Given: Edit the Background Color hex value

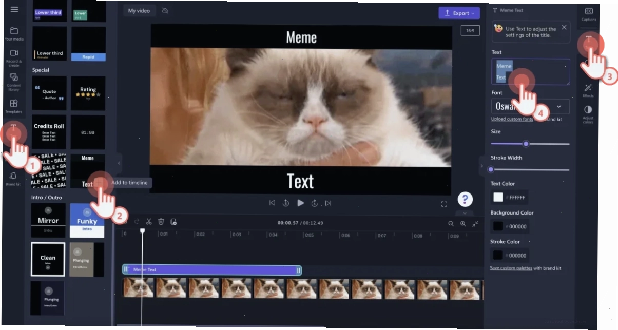Looking at the screenshot, I should click(517, 227).
